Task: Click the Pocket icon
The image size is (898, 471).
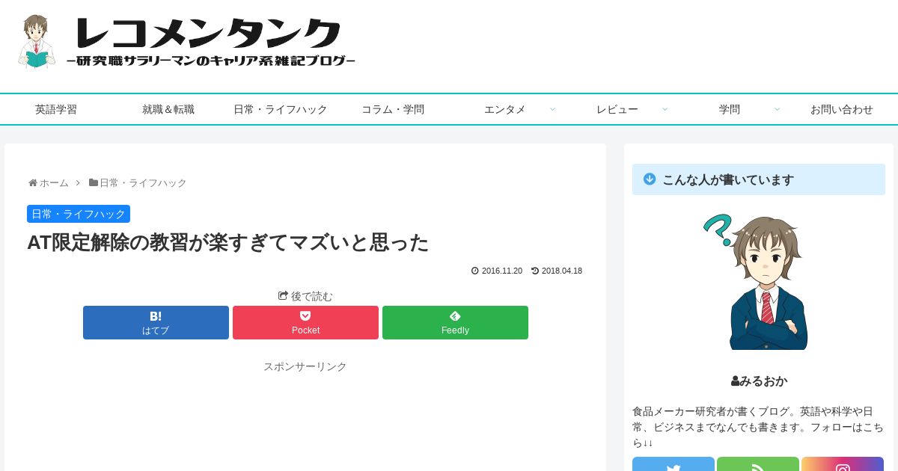Action: (x=305, y=315)
